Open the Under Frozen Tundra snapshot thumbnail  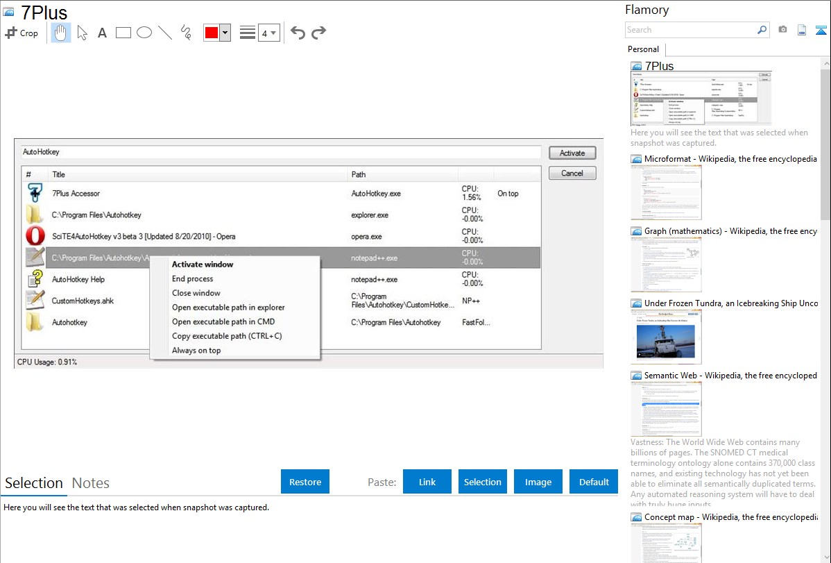(666, 336)
